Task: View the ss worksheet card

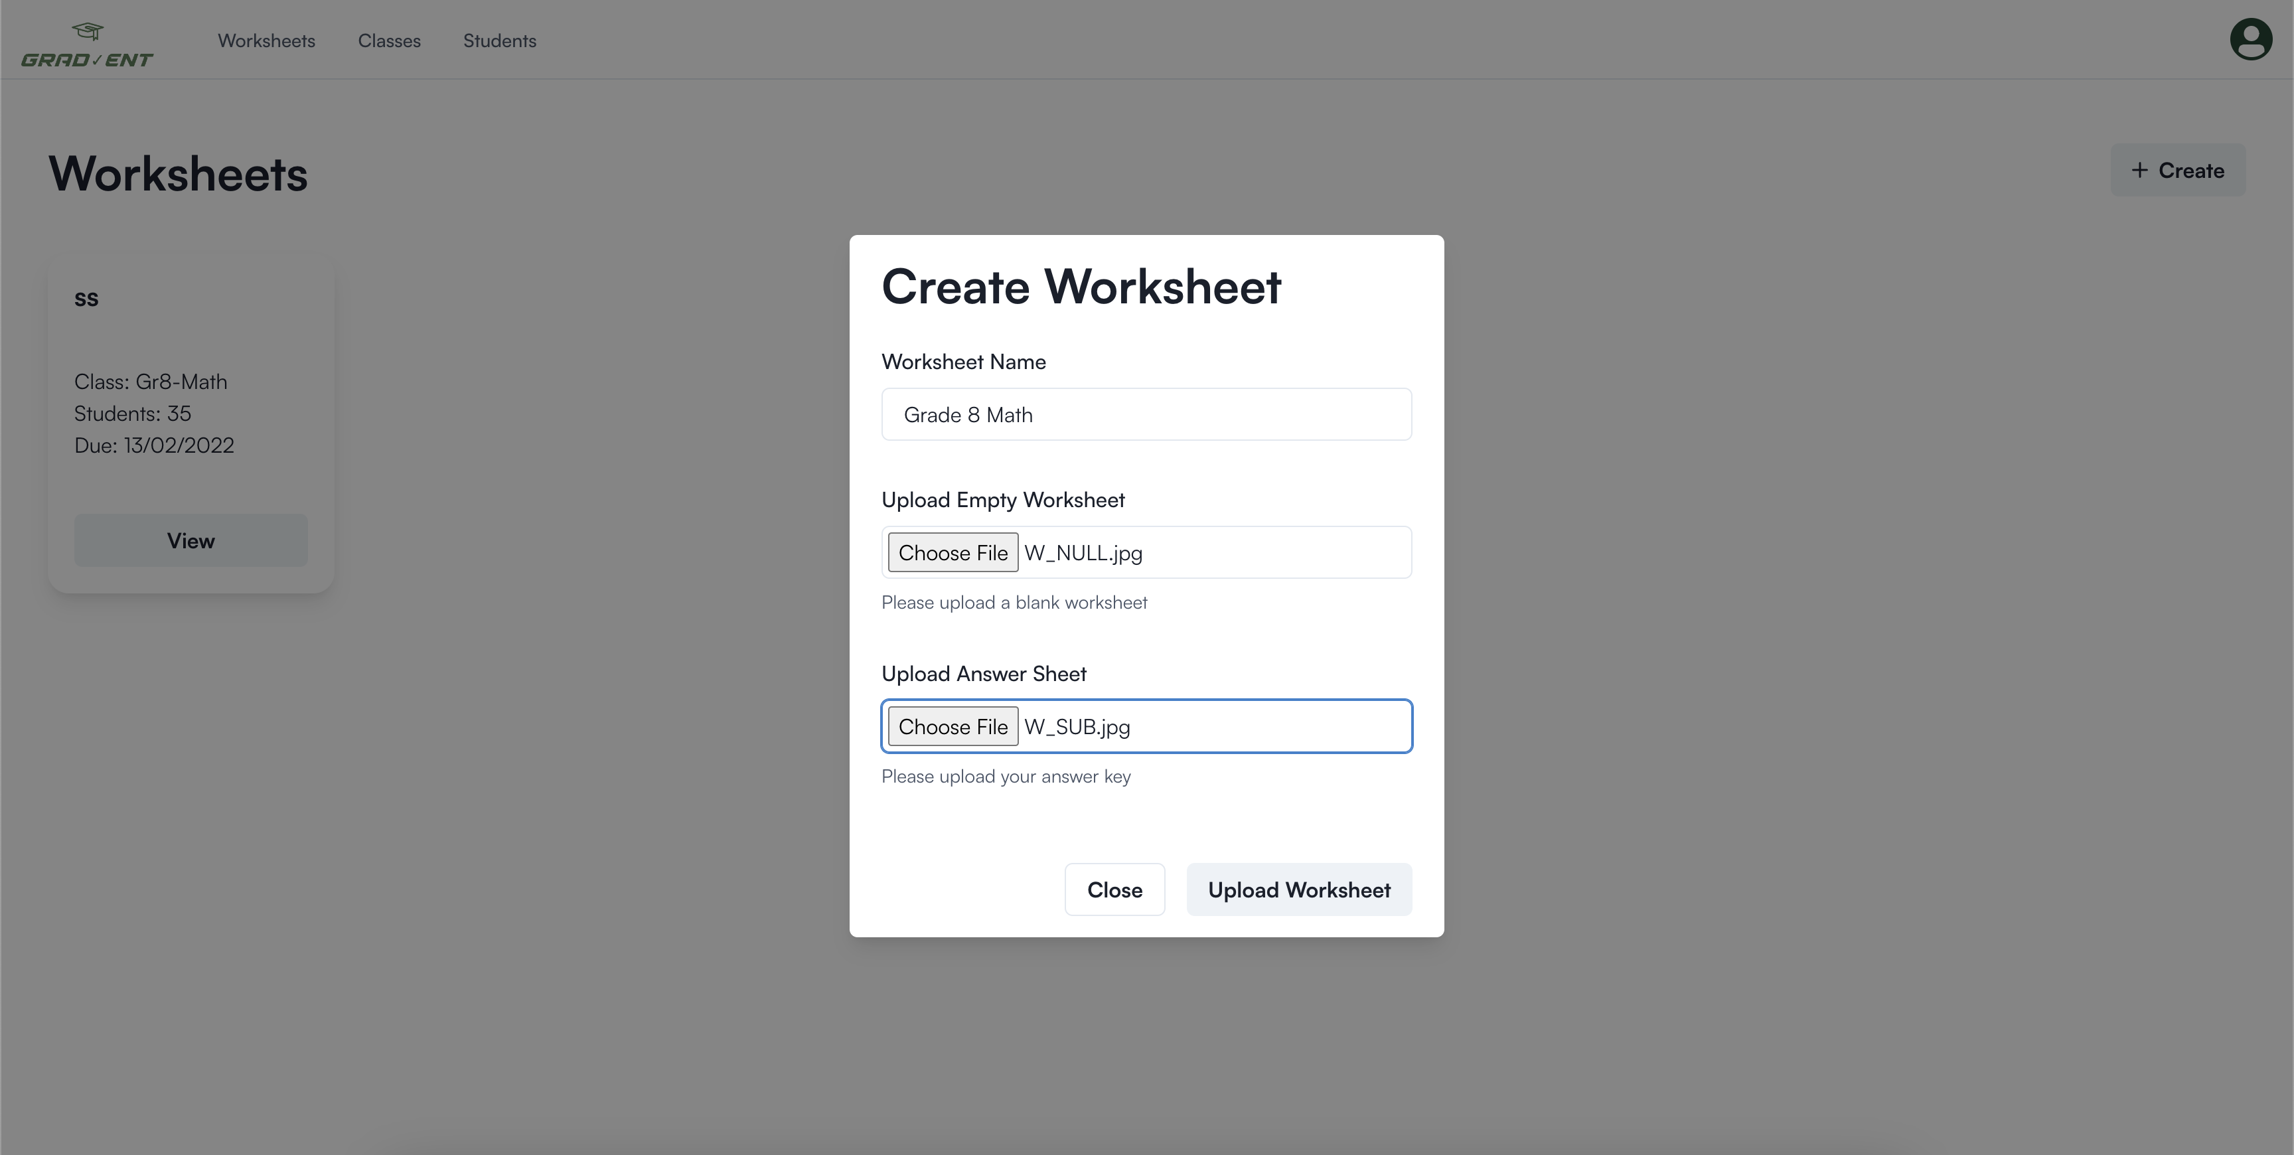Action: click(x=191, y=540)
